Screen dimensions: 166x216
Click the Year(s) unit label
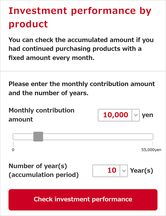click(141, 171)
